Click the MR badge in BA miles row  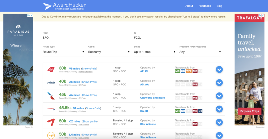177,111
